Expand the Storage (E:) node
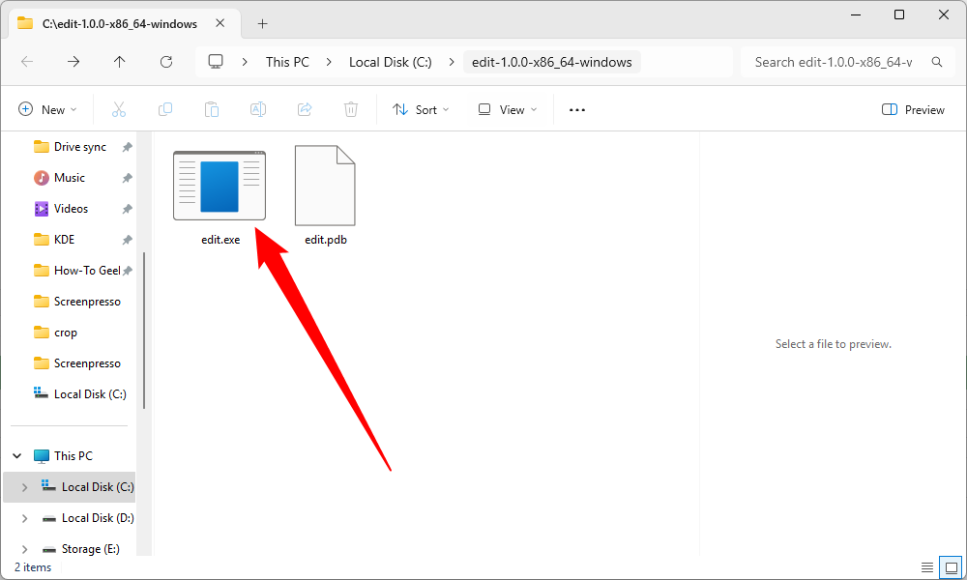 (x=25, y=549)
